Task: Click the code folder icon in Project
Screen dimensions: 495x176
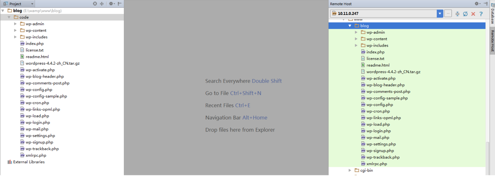Action: (16, 17)
